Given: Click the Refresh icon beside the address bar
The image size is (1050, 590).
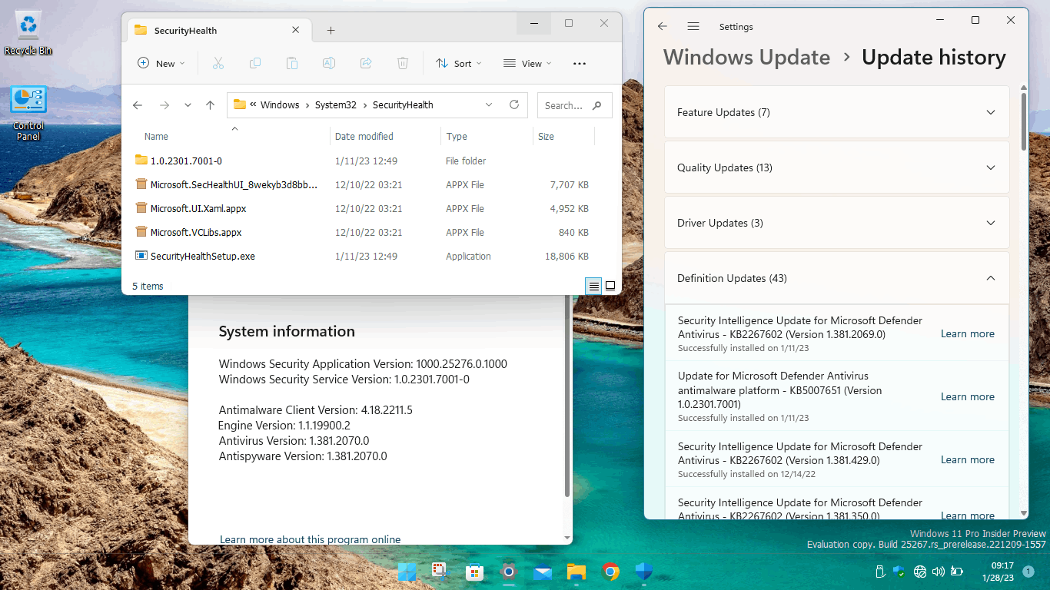Looking at the screenshot, I should click(514, 105).
